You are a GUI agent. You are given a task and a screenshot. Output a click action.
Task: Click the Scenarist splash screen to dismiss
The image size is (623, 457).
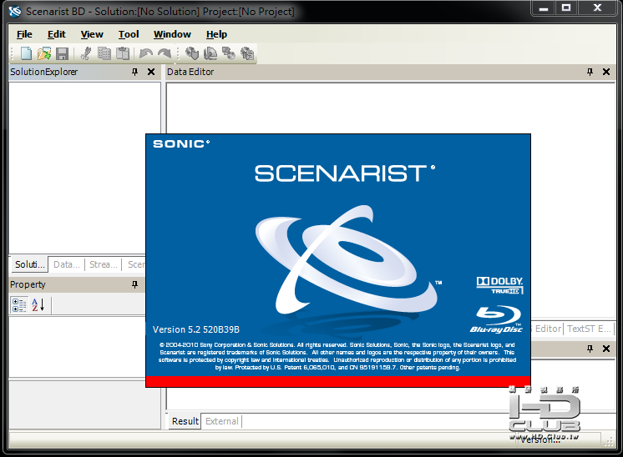[x=338, y=261]
